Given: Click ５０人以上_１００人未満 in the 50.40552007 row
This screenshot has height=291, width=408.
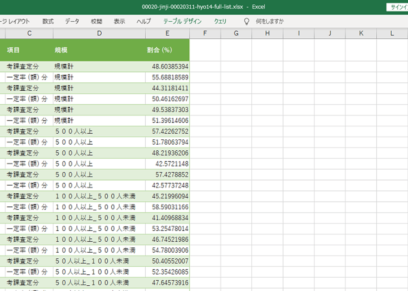Looking at the screenshot, I should (x=92, y=261).
